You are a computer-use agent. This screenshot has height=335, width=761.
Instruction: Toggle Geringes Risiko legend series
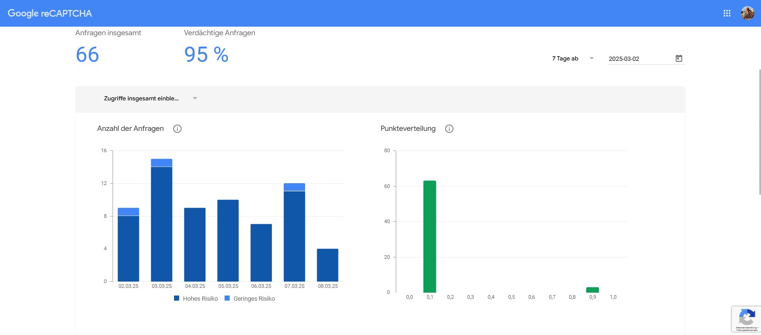point(250,299)
